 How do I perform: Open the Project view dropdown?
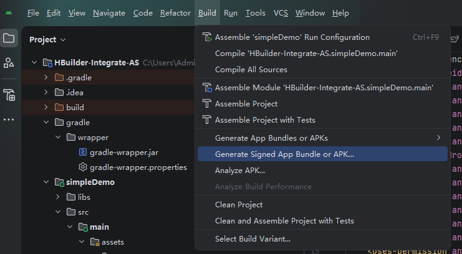click(47, 40)
